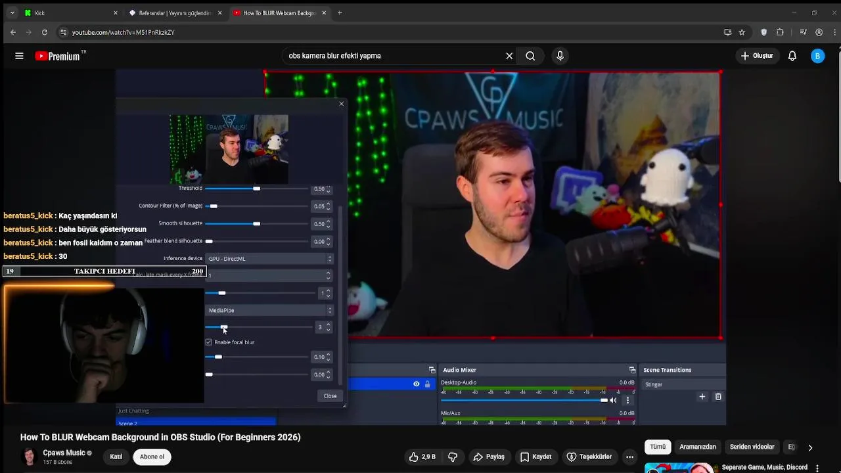Click Teşekkürler thanks button
This screenshot has width=841, height=473.
tap(589, 457)
